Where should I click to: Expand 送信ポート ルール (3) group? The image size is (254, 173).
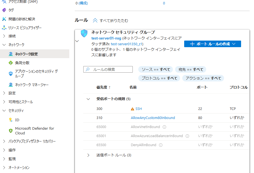coord(88,155)
